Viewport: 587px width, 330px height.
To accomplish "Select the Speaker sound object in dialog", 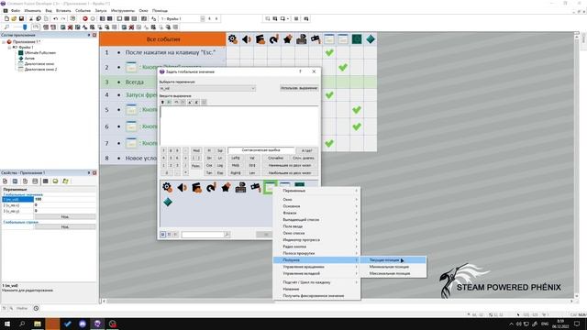I will (x=182, y=187).
